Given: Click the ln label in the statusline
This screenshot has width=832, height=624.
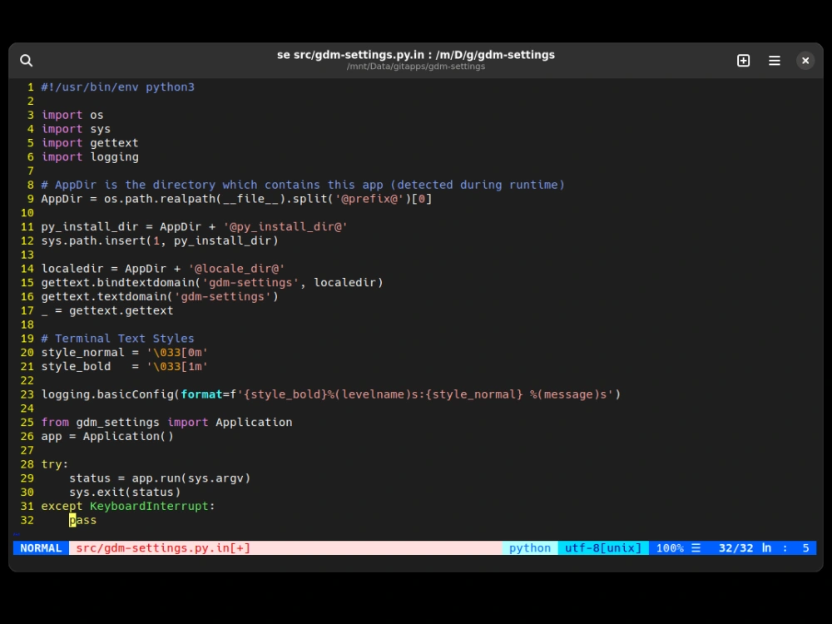Looking at the screenshot, I should point(765,548).
